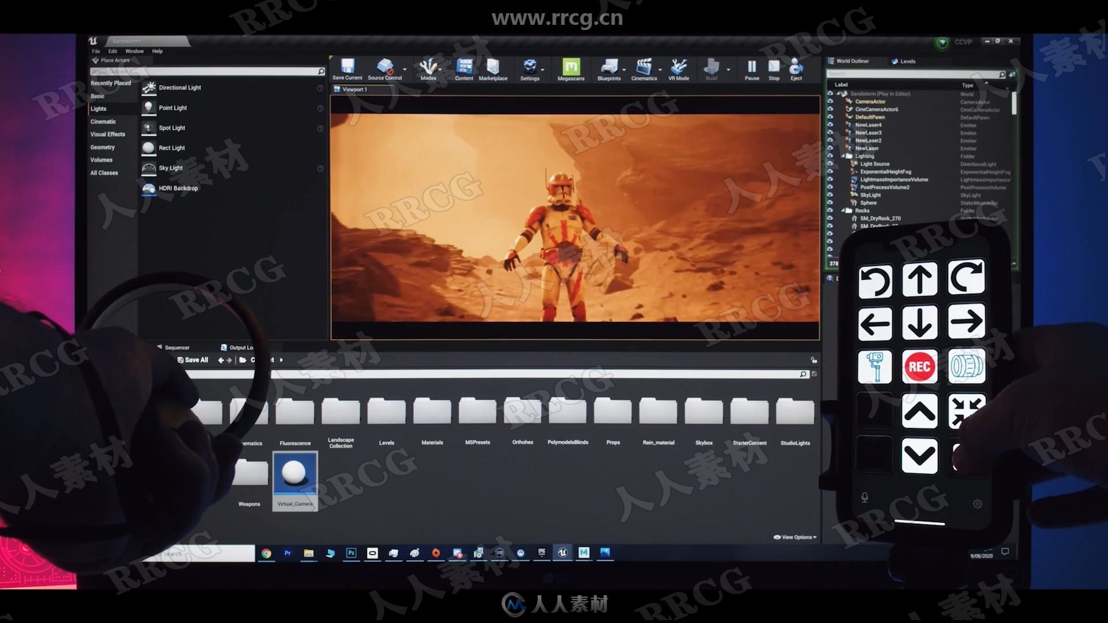The image size is (1108, 623).
Task: Eject from the player controller
Action: [x=796, y=69]
